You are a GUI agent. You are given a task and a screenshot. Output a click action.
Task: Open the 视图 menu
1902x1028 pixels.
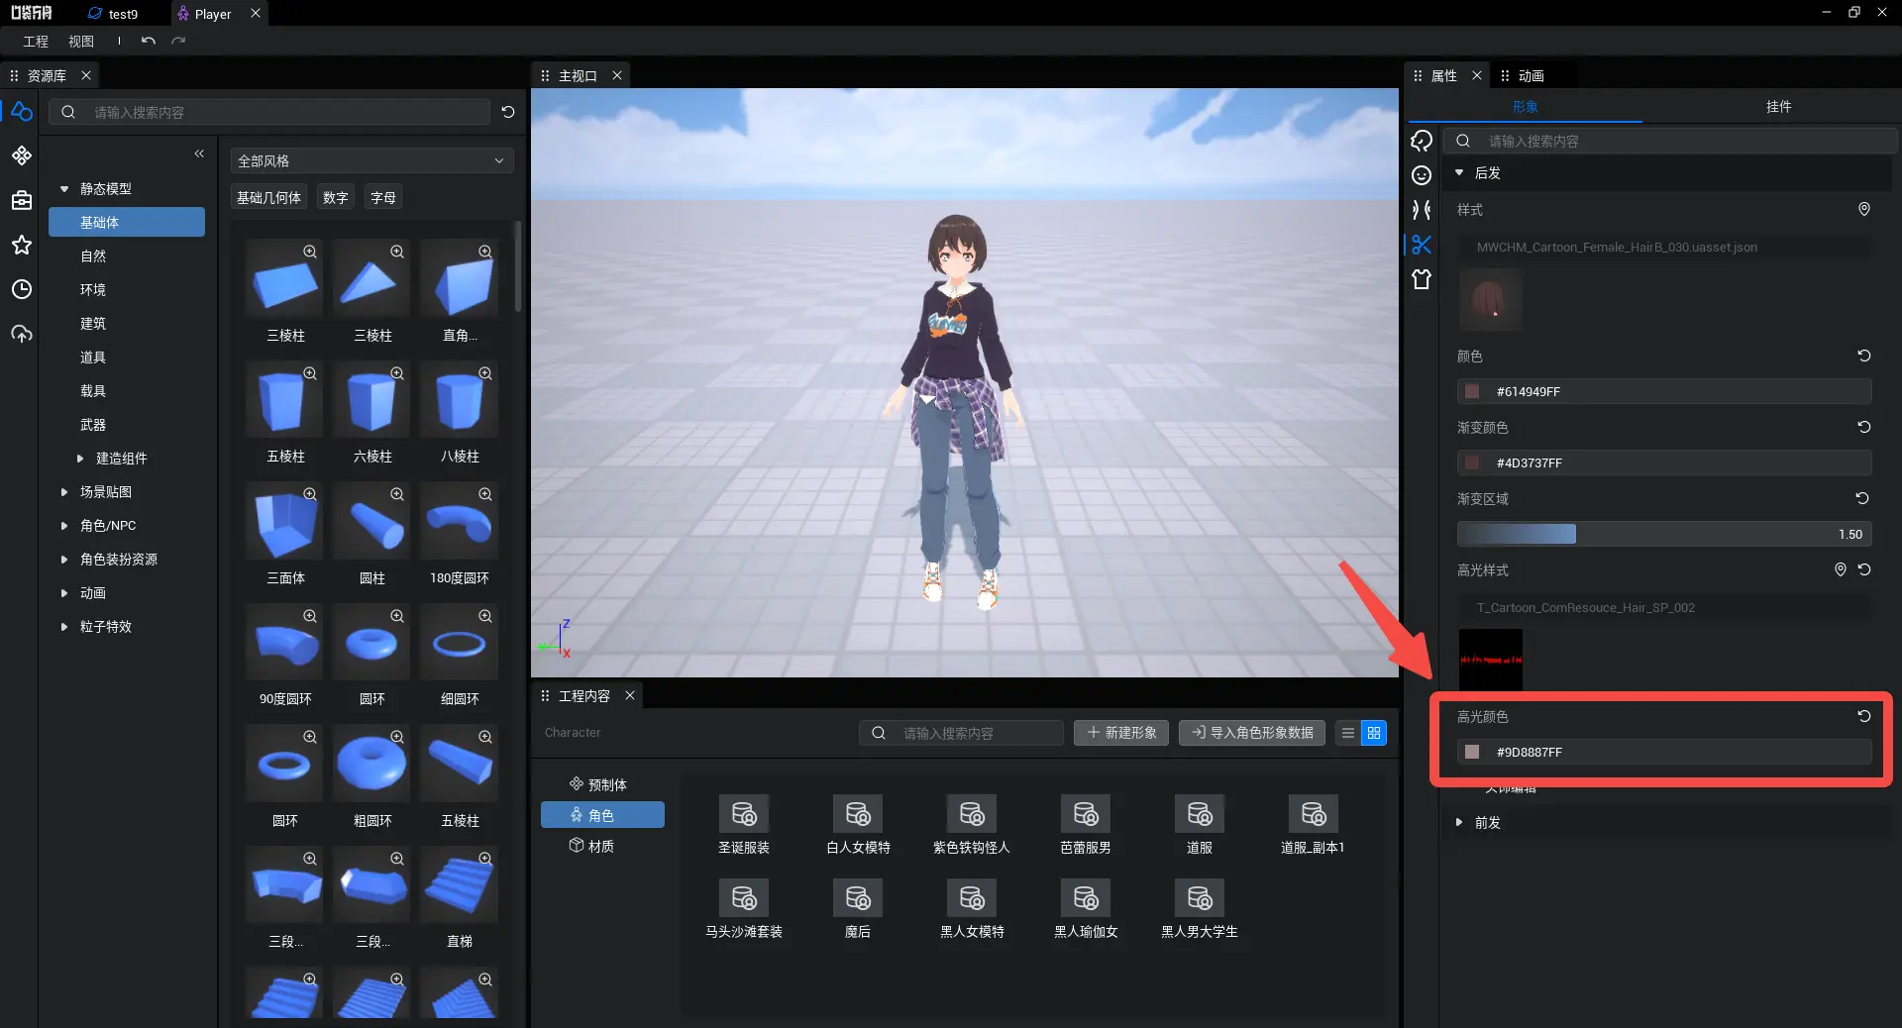81,41
